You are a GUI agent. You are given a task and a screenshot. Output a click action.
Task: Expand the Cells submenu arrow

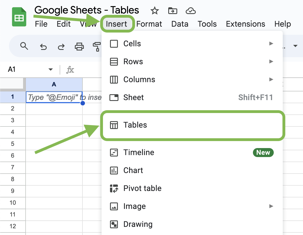(x=271, y=43)
